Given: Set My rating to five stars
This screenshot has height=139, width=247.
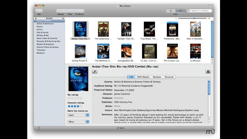Looking at the screenshot, I should [x=81, y=98].
